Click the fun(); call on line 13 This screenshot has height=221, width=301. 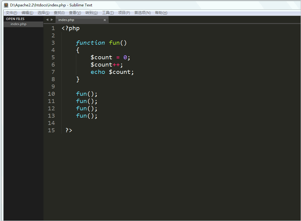(87, 116)
